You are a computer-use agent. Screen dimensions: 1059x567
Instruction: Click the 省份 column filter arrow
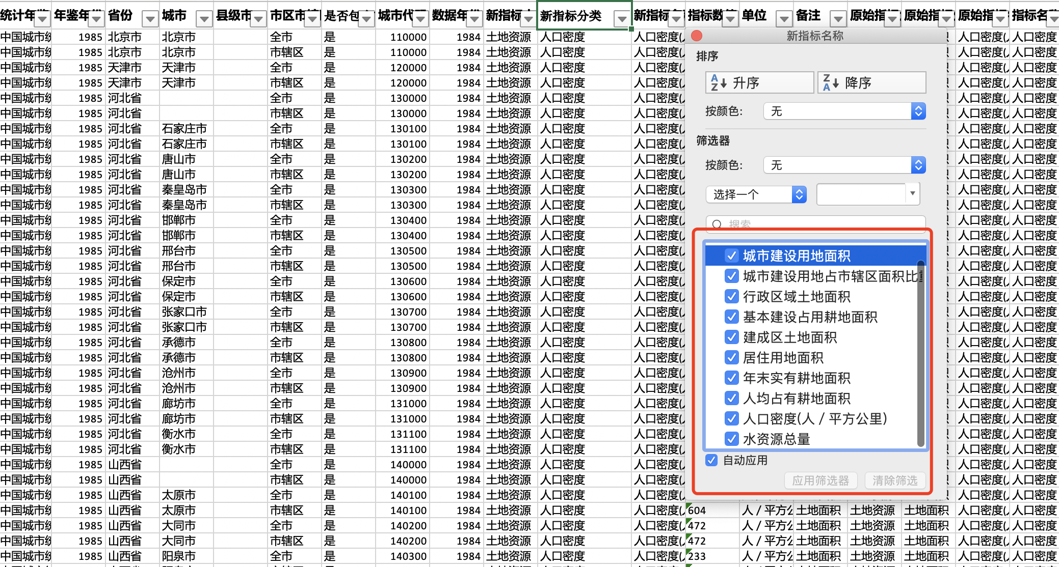150,19
